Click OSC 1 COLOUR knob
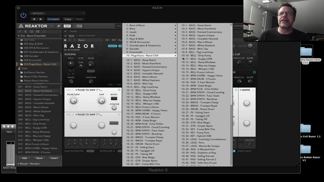Screen dimensions: 324x182 114,108
